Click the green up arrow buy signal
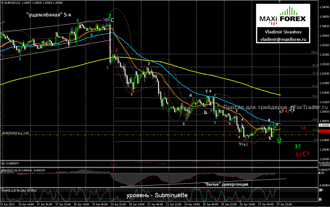 pyautogui.click(x=279, y=140)
